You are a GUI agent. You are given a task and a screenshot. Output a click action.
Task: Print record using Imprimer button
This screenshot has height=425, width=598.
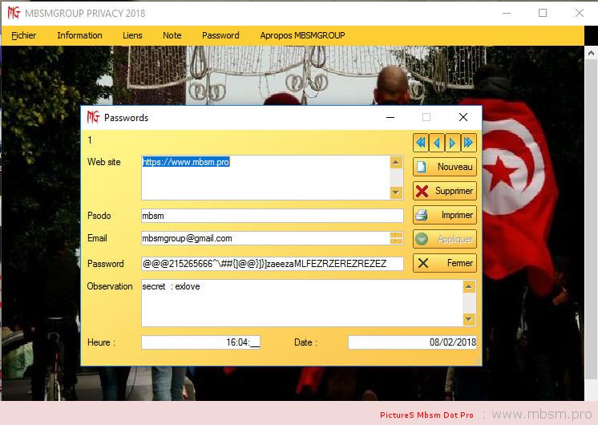pyautogui.click(x=445, y=215)
